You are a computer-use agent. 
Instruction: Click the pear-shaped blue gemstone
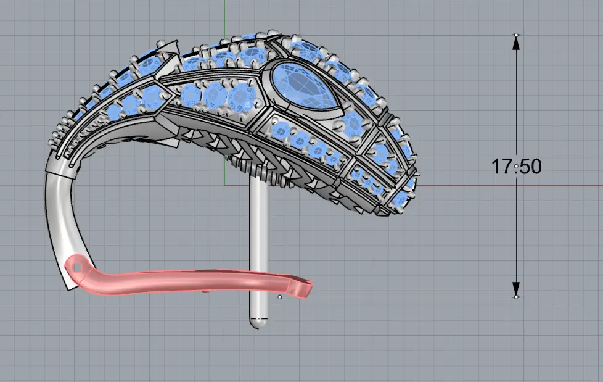pyautogui.click(x=306, y=87)
